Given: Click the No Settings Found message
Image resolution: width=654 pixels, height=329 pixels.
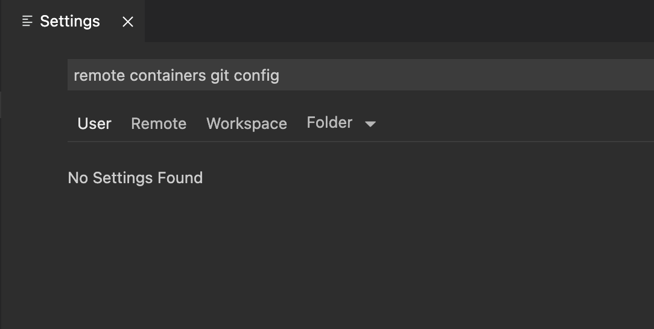Looking at the screenshot, I should [x=135, y=178].
